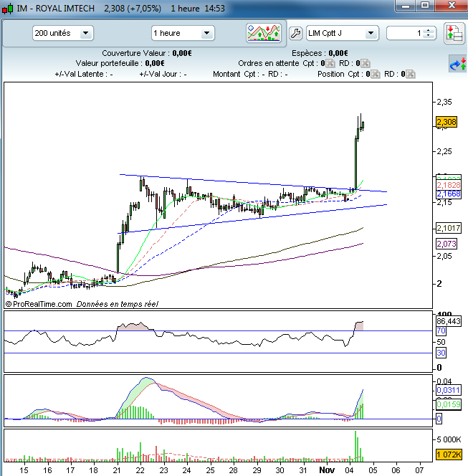Click the order ticket icon with red-green arrows
Image resolution: width=468 pixels, height=476 pixels.
click(x=454, y=34)
